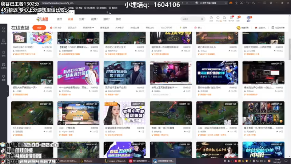Open the browser hamburger menu
The height and width of the screenshot is (164, 291).
point(264,3)
